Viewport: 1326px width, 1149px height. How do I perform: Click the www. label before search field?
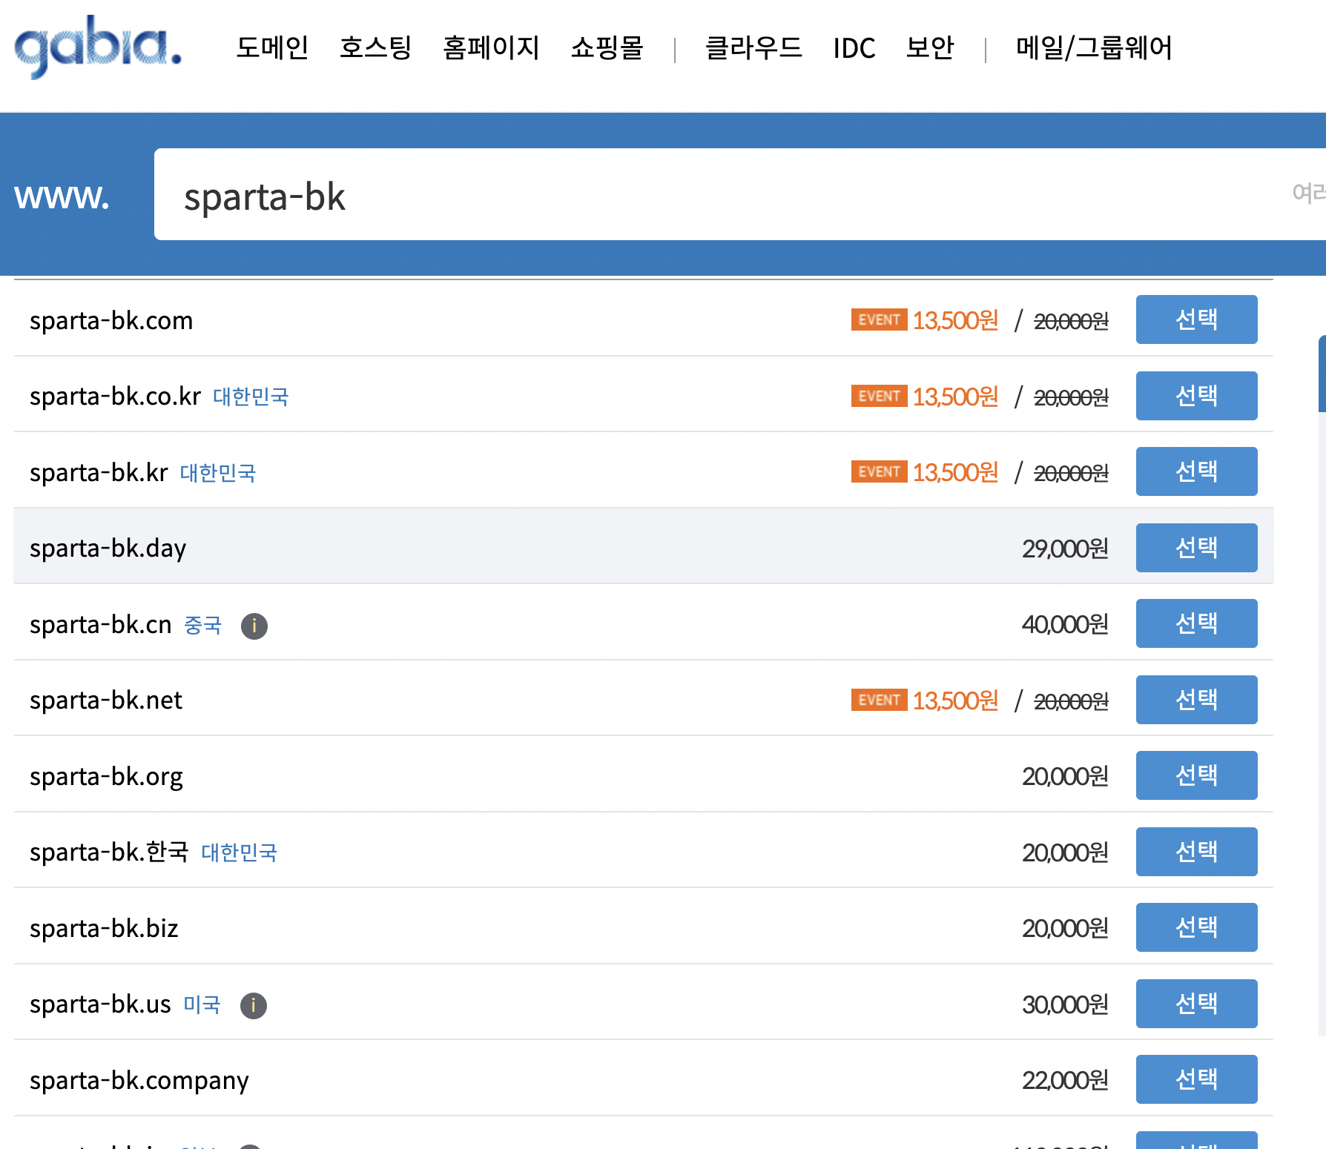tap(62, 196)
